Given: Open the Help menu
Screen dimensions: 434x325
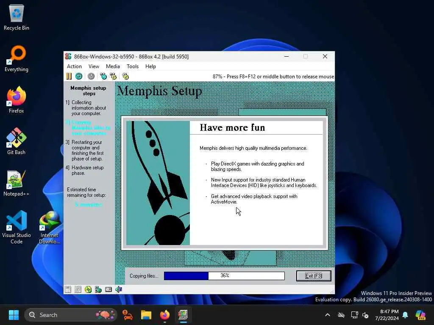Looking at the screenshot, I should coord(150,66).
